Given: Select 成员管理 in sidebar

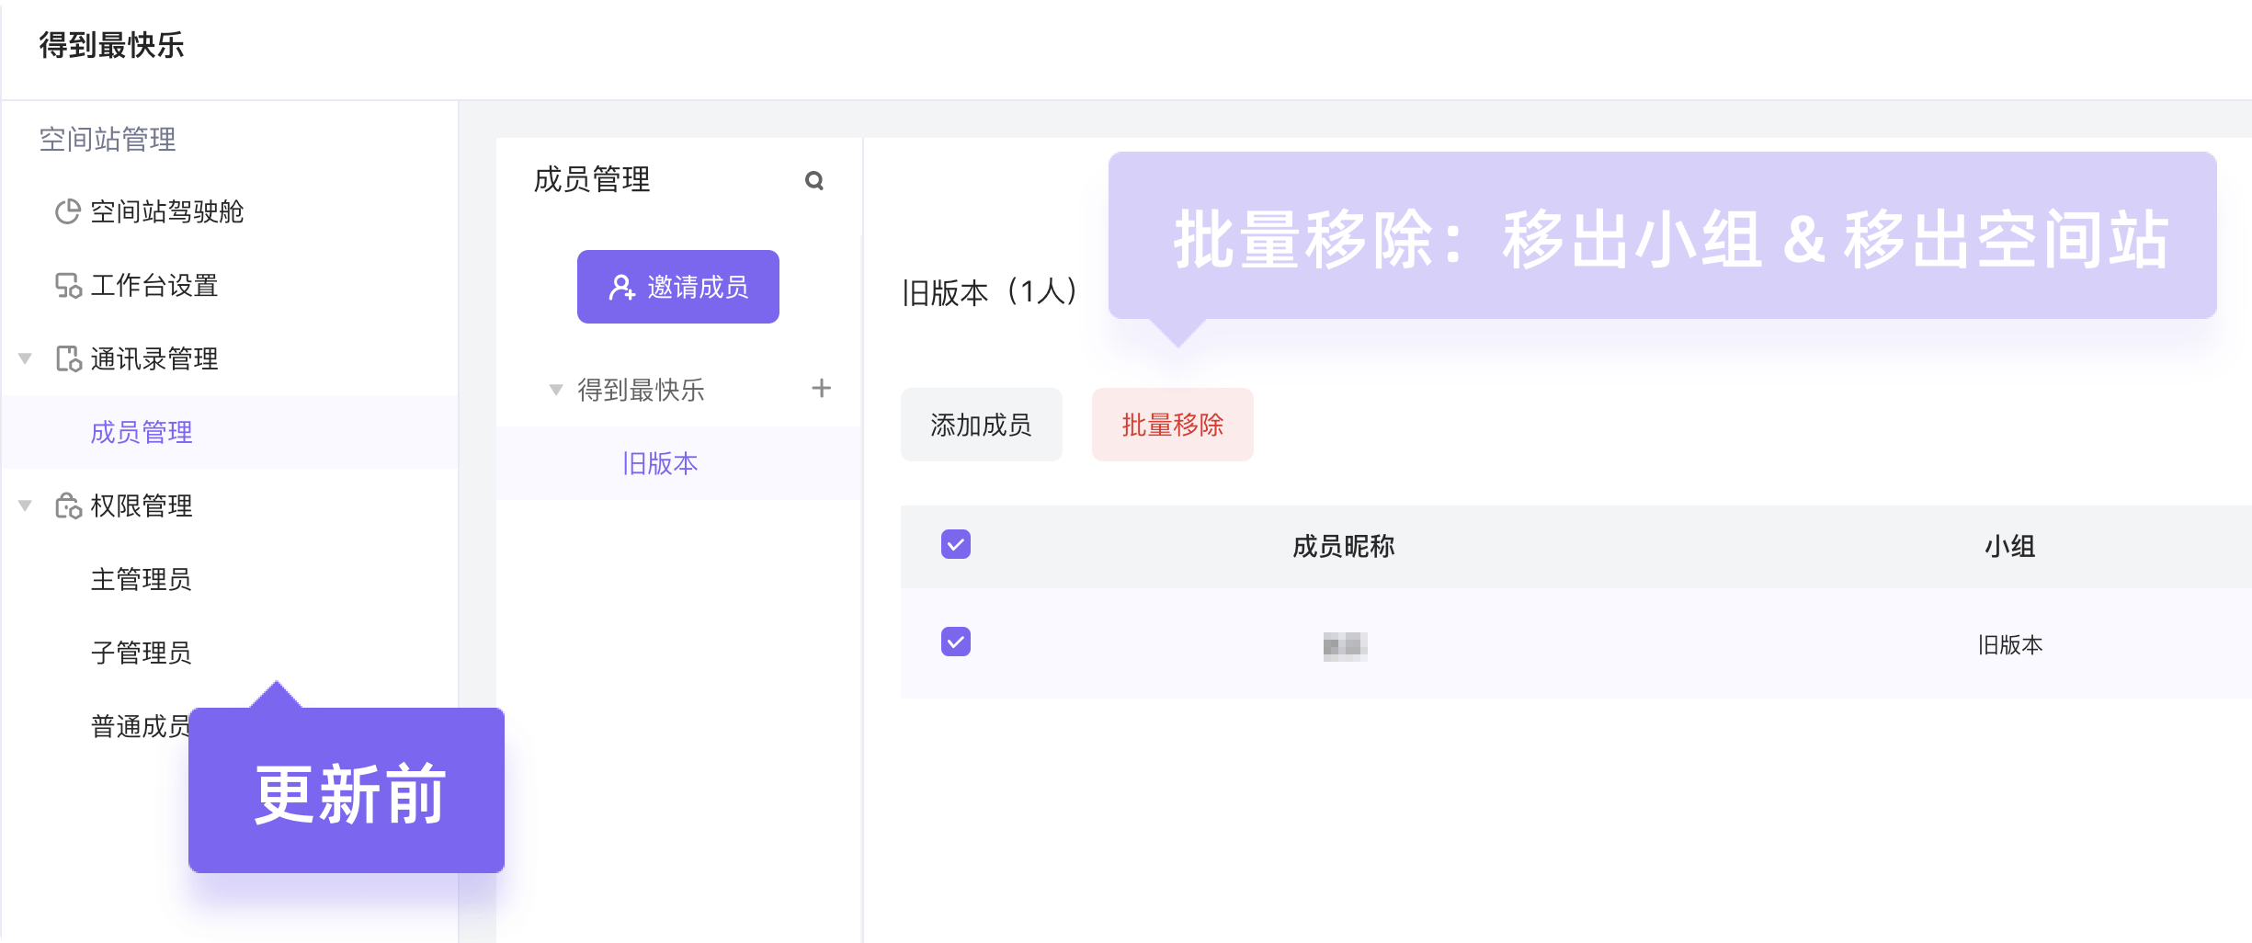Looking at the screenshot, I should 230,432.
